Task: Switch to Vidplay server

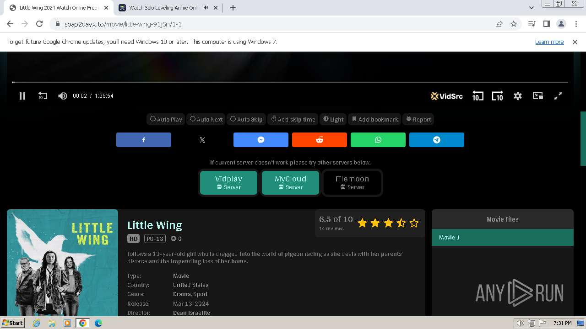Action: 228,182
